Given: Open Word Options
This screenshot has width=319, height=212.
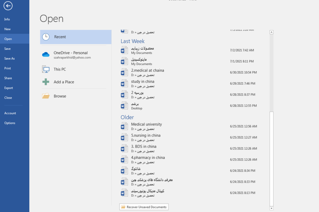Looking at the screenshot, I should tap(15, 123).
